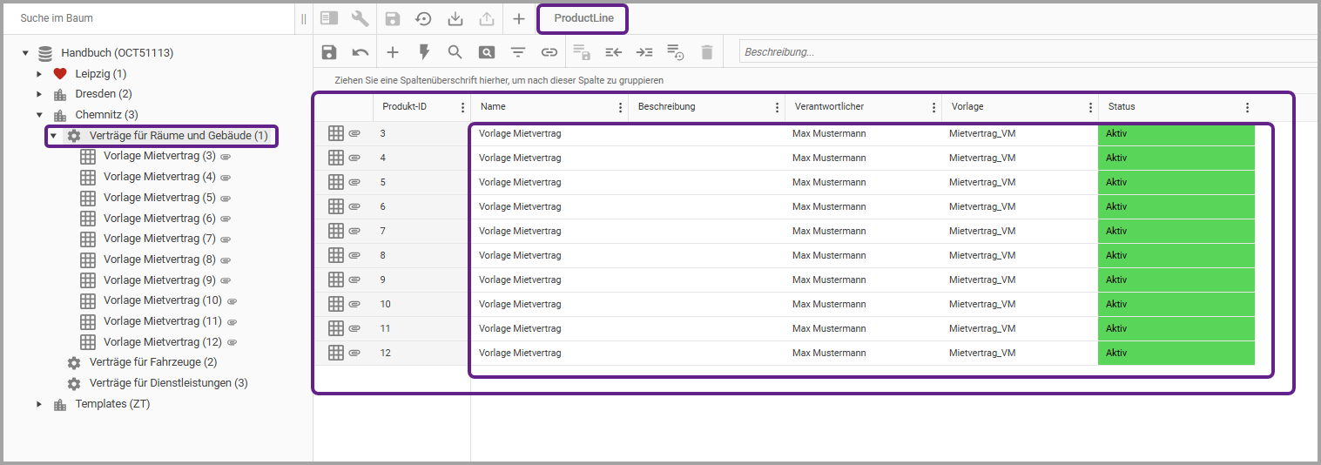This screenshot has height=465, width=1321.
Task: Click the download icon in top toolbar
Action: [455, 18]
